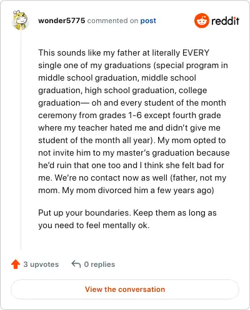250x310 pixels.
Task: Open the wonder5775 username profile link
Action: pyautogui.click(x=62, y=21)
